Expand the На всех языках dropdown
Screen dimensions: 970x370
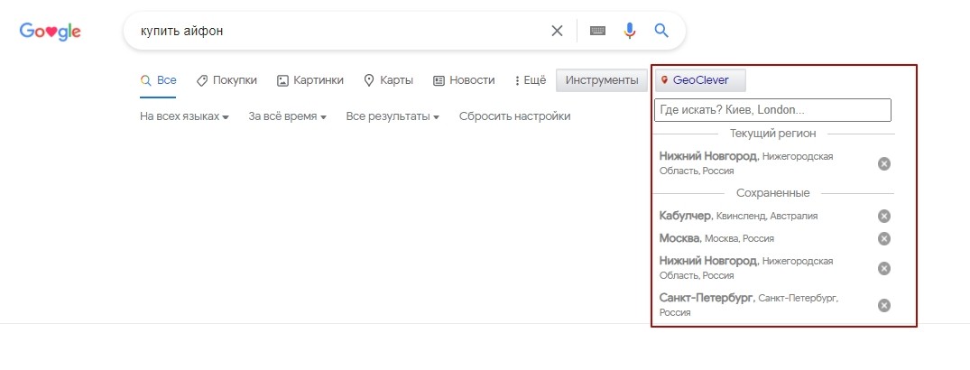(184, 116)
